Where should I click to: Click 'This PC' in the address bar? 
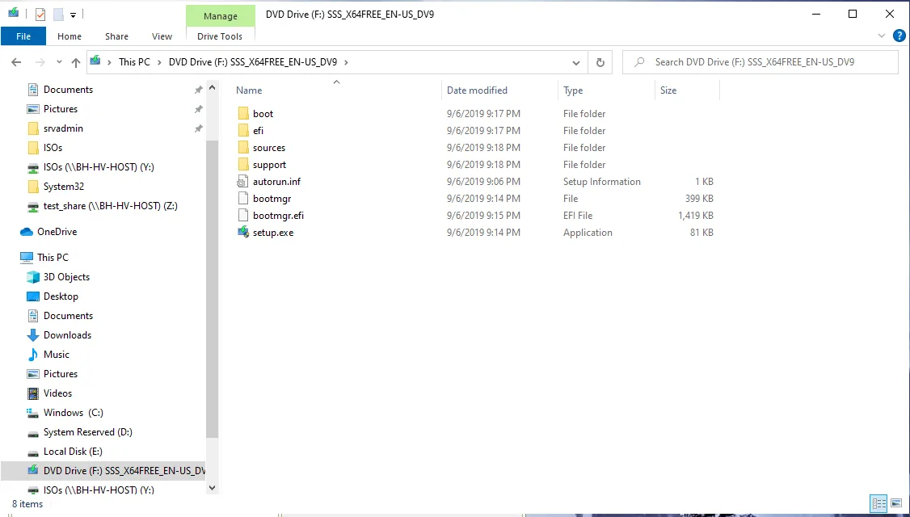(134, 62)
